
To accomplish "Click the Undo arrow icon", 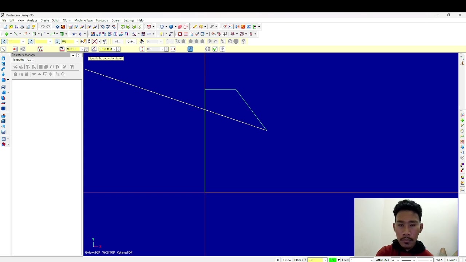I will (42, 27).
